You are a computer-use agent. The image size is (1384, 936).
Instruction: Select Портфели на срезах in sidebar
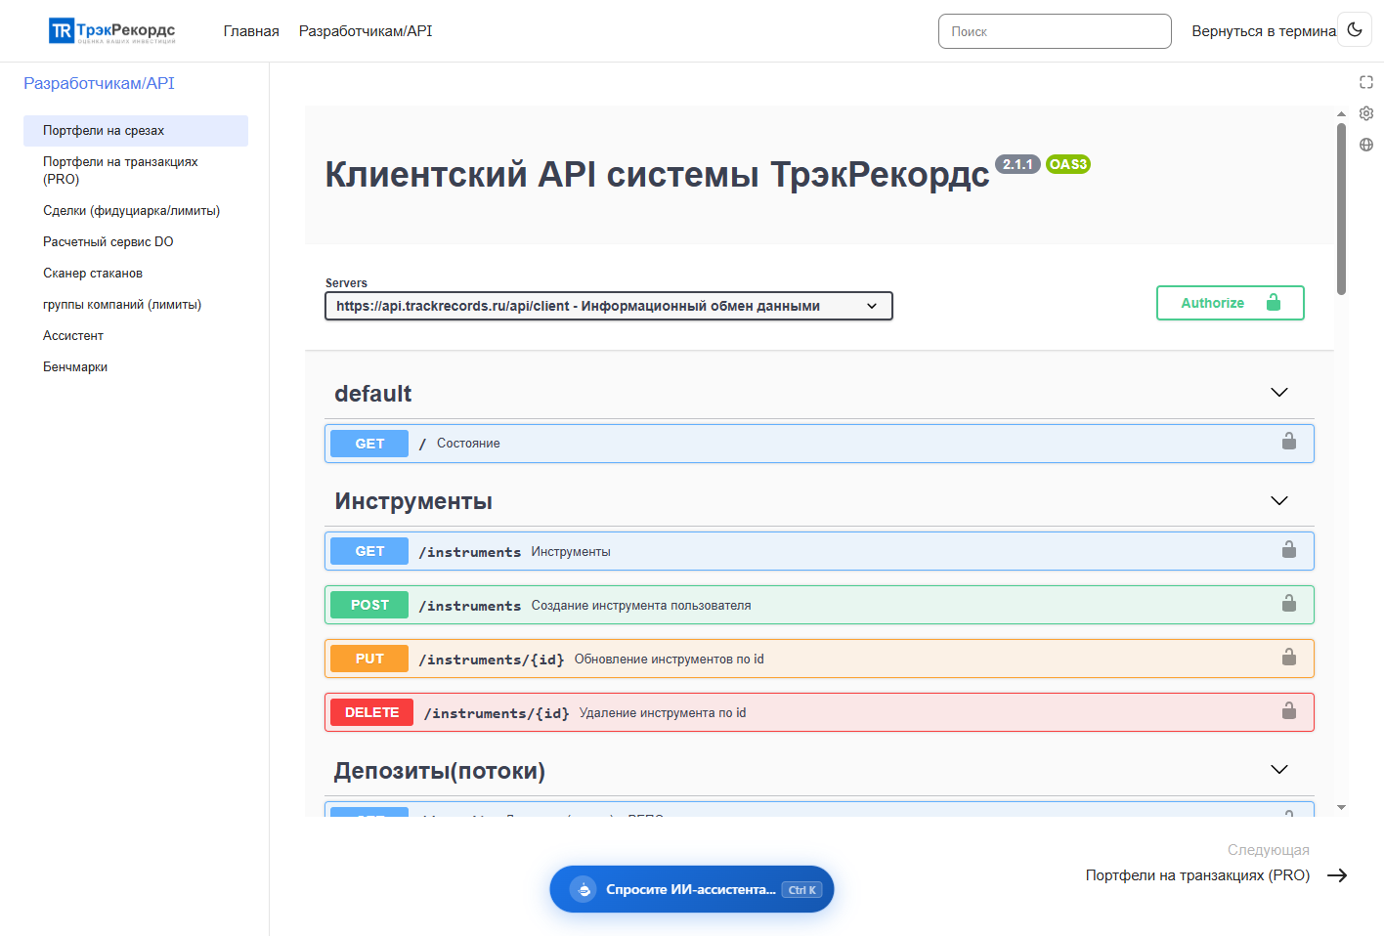[x=136, y=131]
